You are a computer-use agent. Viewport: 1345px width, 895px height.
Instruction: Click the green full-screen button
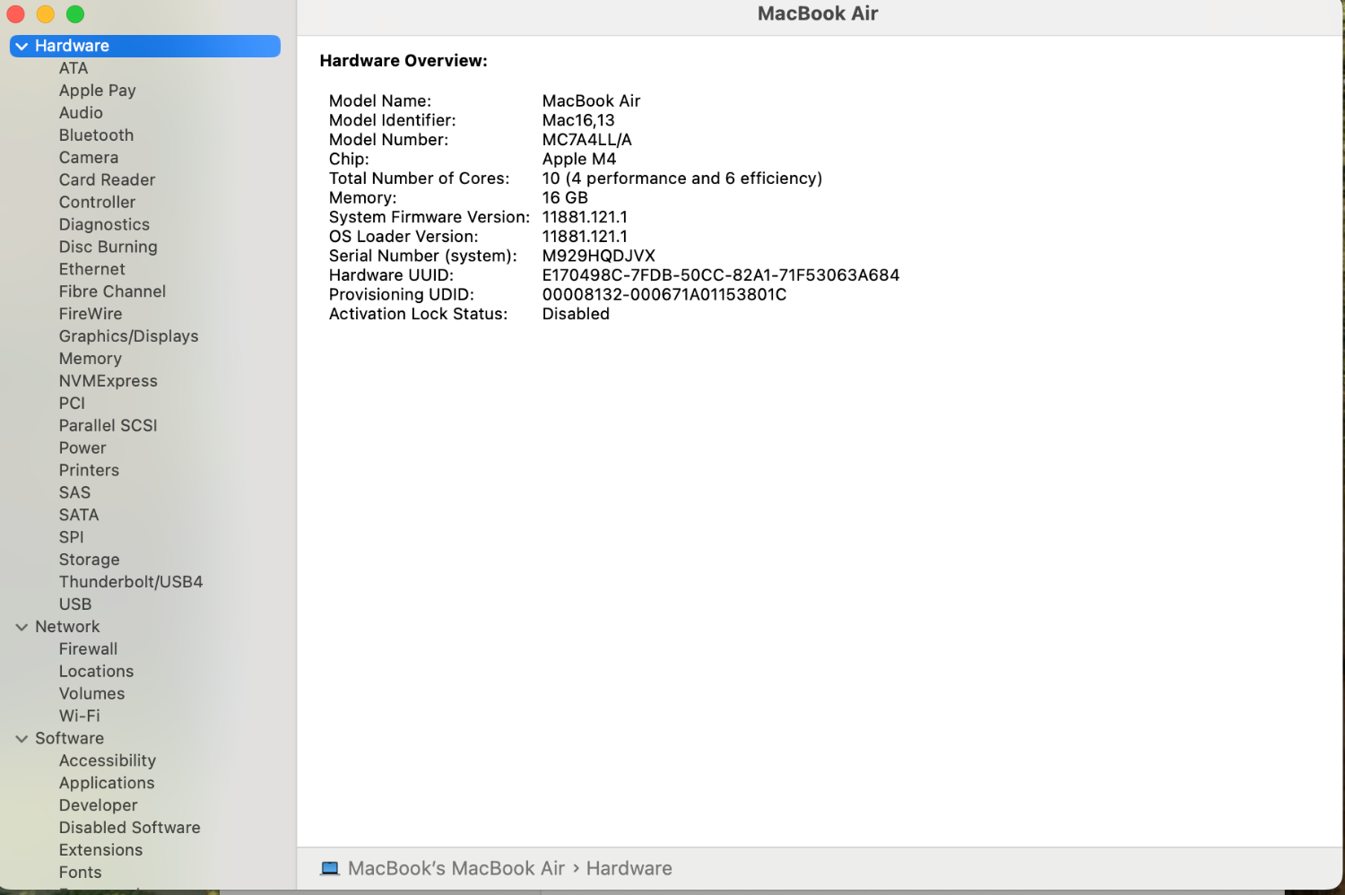tap(75, 14)
